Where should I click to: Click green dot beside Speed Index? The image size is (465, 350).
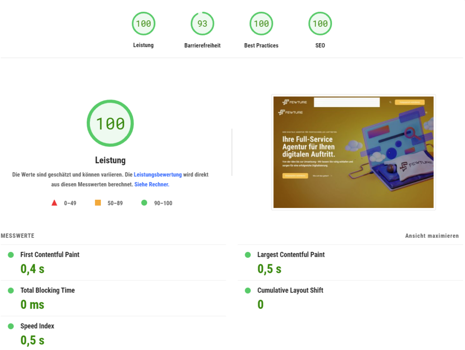(x=11, y=326)
